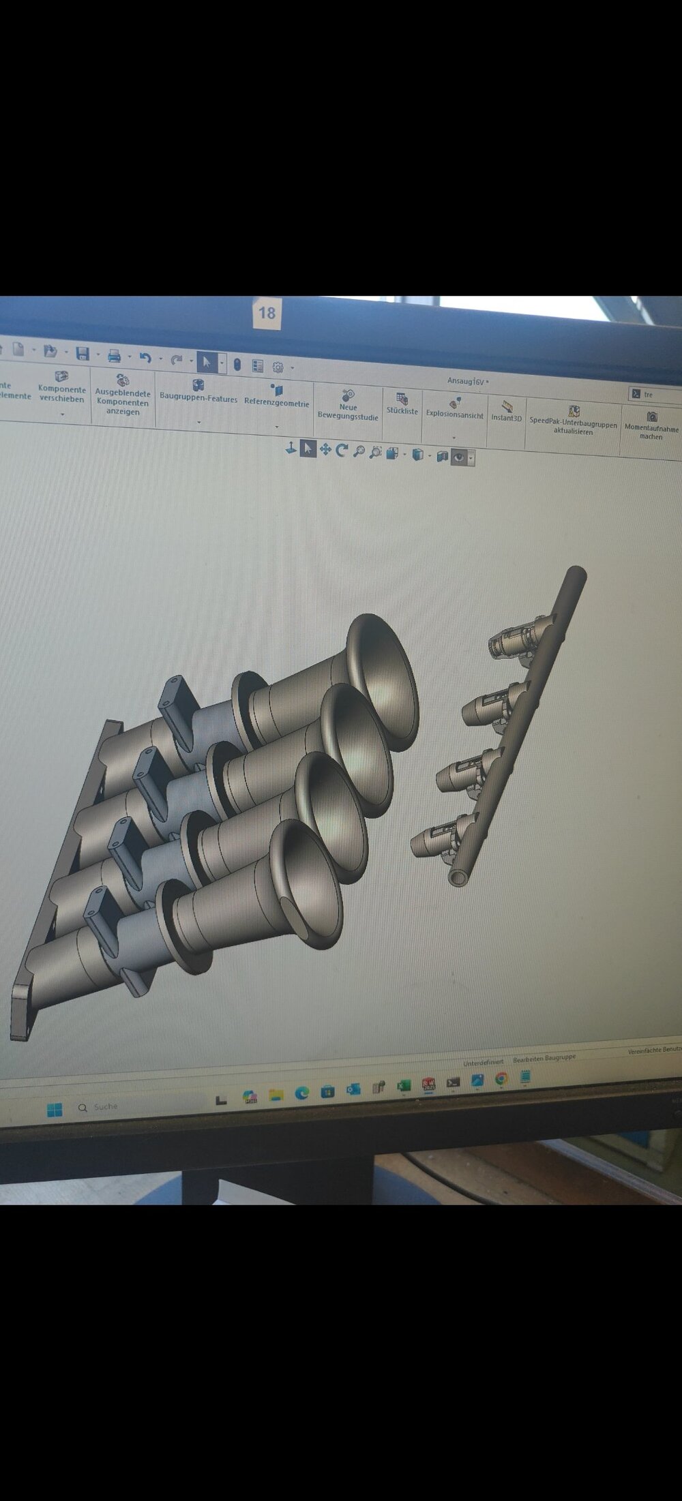Screen dimensions: 682x1501
Task: Open File Explorer from taskbar
Action: [x=276, y=1095]
